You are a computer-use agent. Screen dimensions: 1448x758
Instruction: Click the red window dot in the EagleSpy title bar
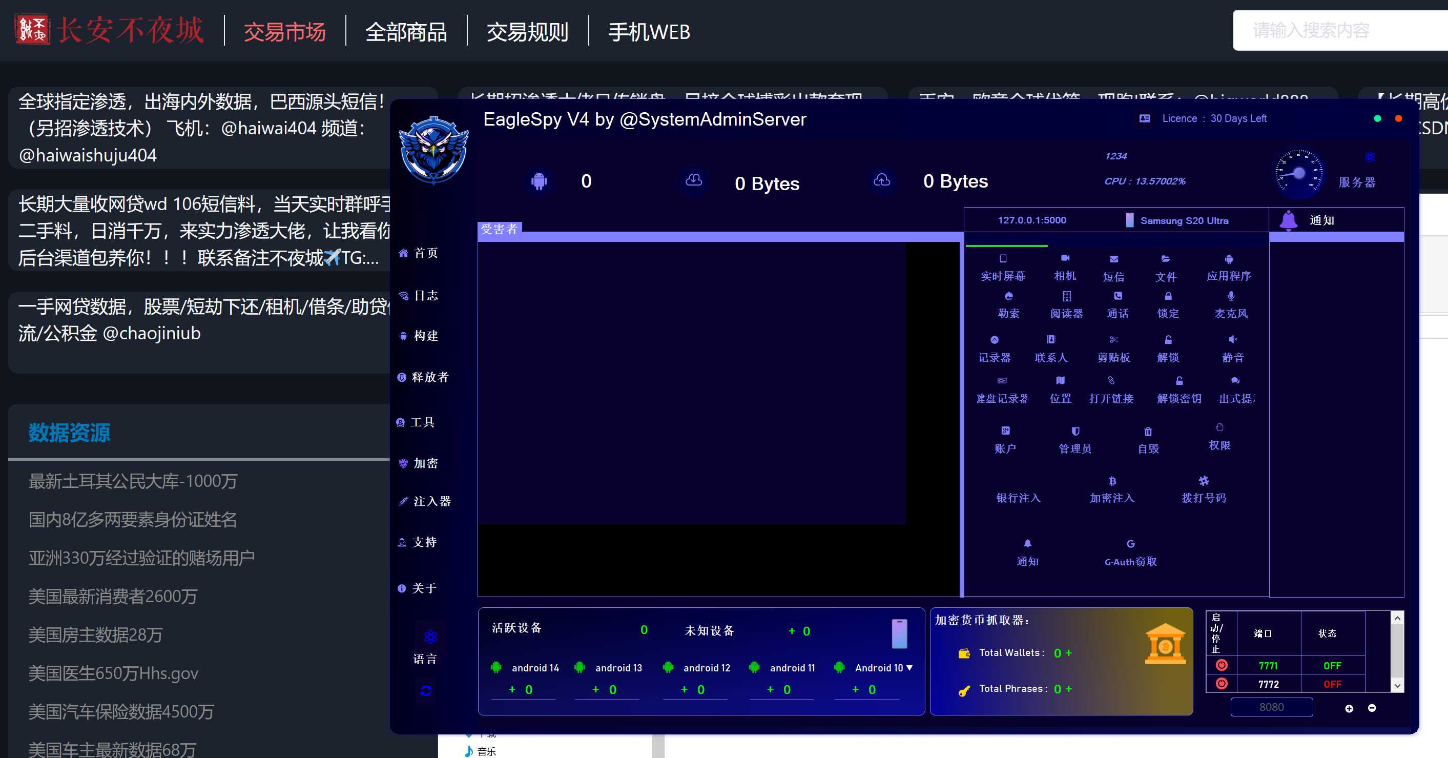pyautogui.click(x=1398, y=118)
